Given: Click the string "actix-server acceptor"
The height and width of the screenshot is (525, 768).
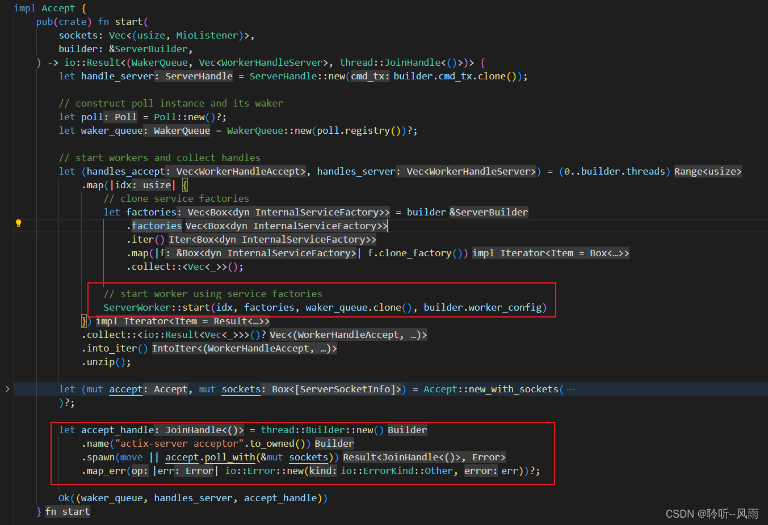Looking at the screenshot, I should pyautogui.click(x=179, y=443).
